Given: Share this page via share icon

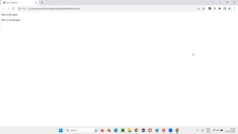Looking at the screenshot, I should (x=199, y=9).
